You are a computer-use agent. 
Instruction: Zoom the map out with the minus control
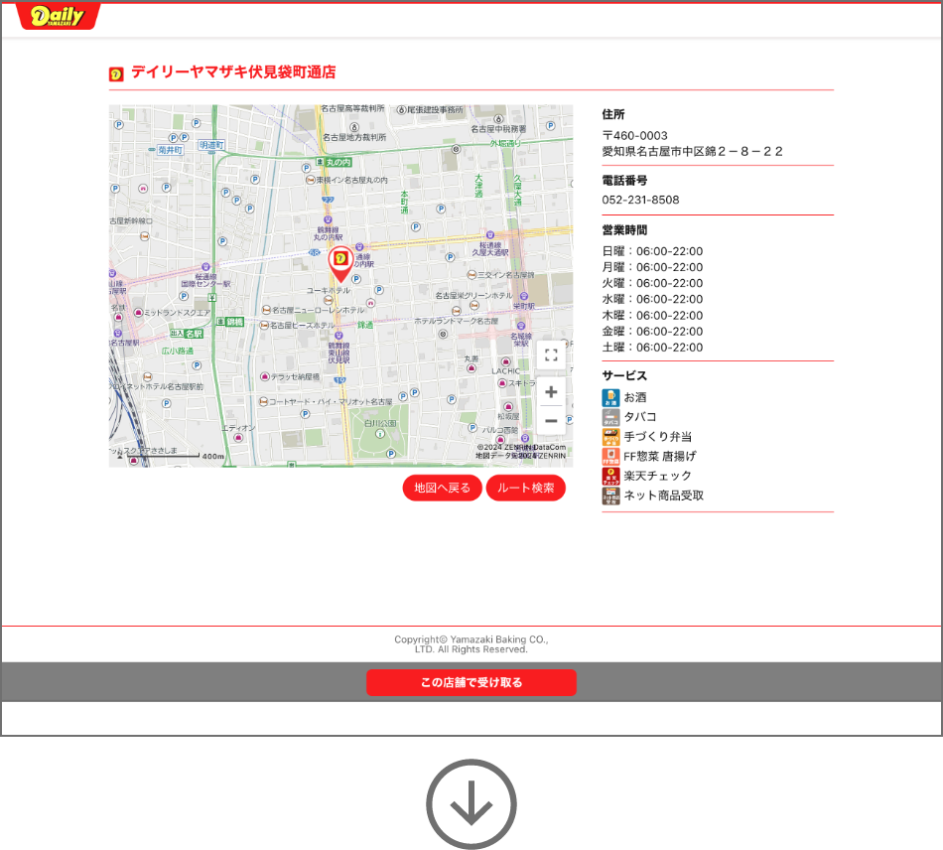[551, 422]
